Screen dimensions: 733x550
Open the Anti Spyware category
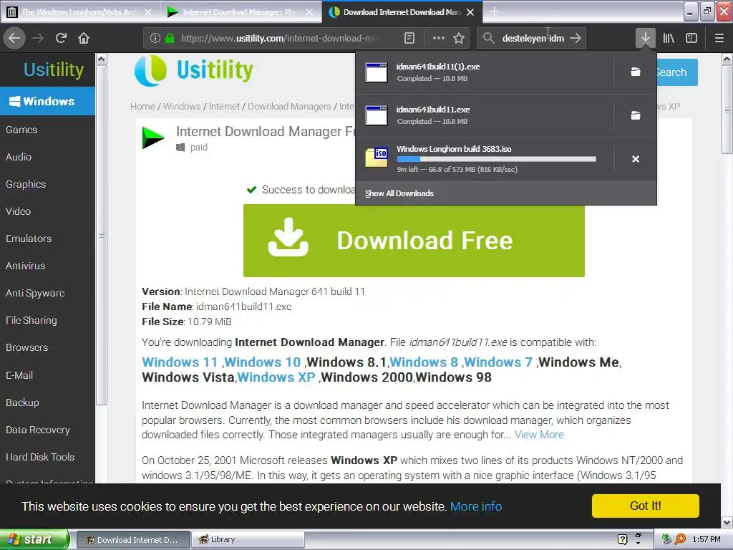click(x=35, y=293)
